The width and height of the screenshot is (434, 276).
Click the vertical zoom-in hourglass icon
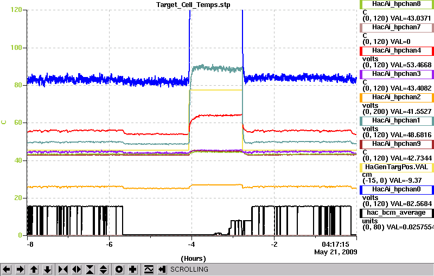tap(90, 269)
